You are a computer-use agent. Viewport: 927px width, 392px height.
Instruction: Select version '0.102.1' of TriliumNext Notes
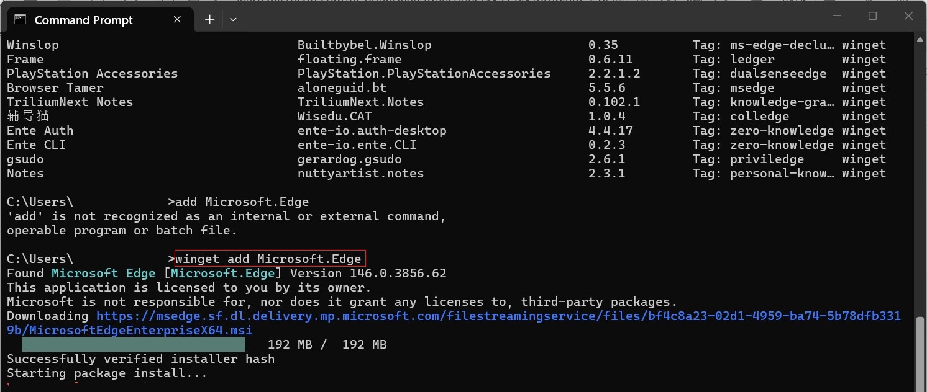tap(614, 102)
